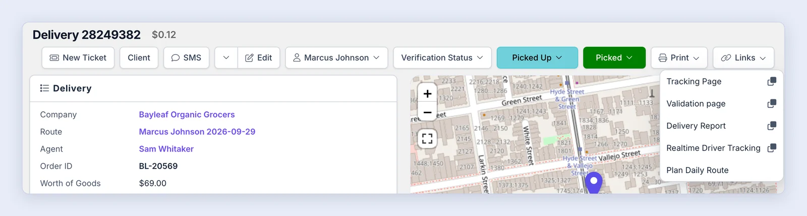The image size is (807, 216).
Task: Toggle the Links dropdown menu
Action: 743,58
